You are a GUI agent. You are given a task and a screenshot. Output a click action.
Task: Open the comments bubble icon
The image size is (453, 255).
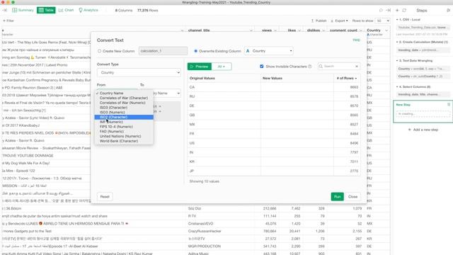click(381, 10)
